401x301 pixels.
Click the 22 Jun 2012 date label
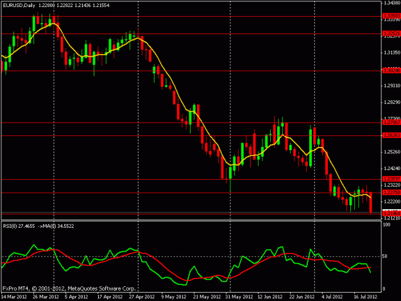tap(302, 297)
